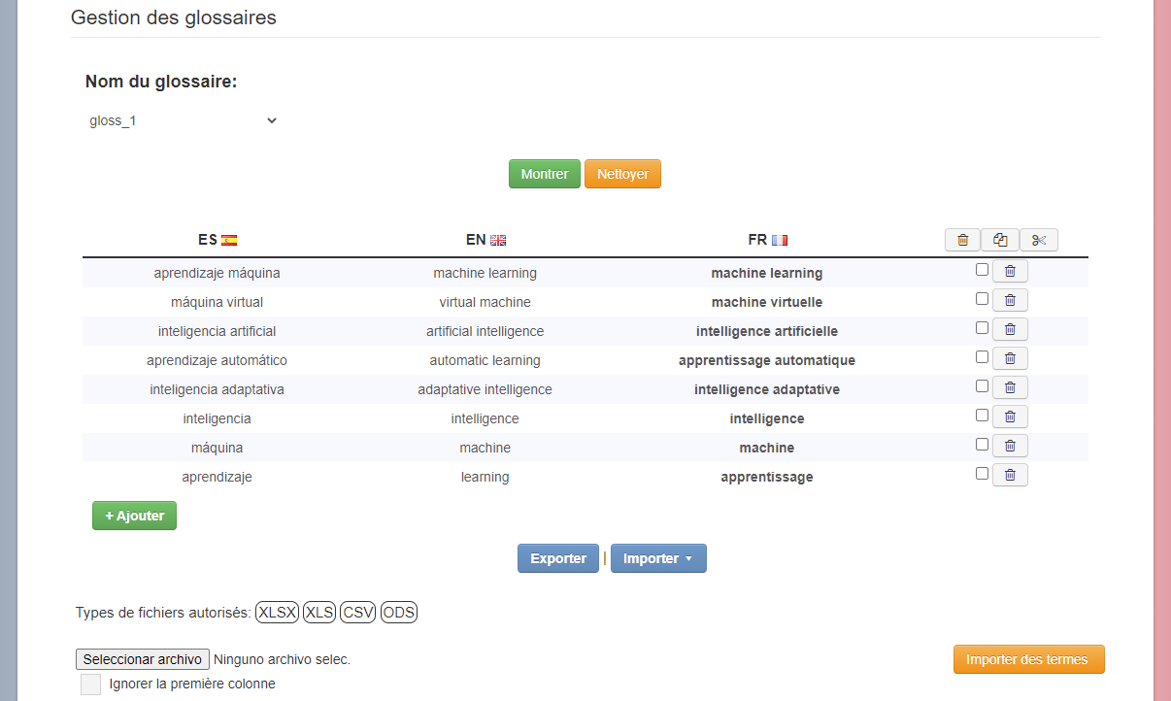
Task: Remove the 'inteligencia artificial' term row
Action: point(1010,330)
